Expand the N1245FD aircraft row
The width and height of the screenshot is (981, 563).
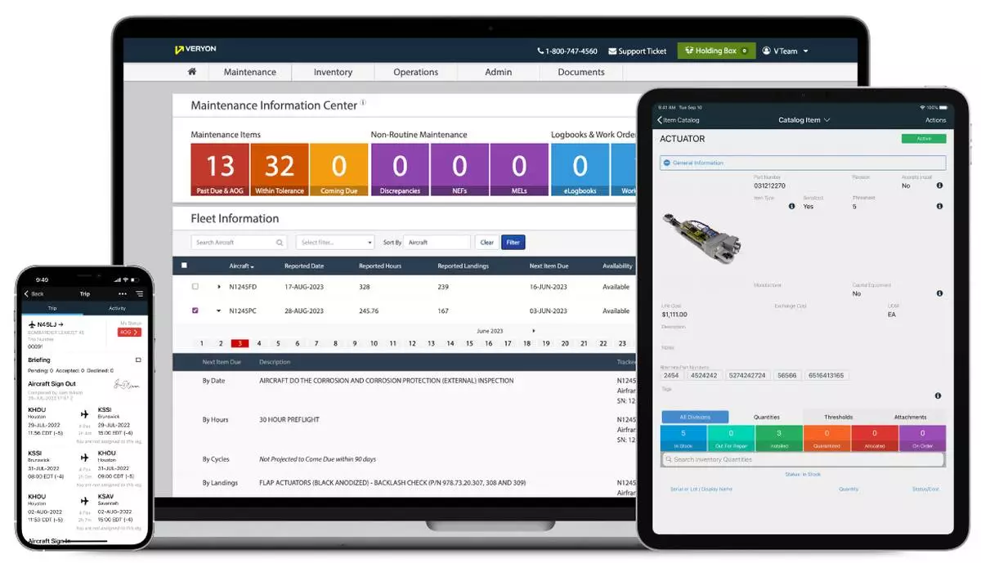tap(219, 287)
